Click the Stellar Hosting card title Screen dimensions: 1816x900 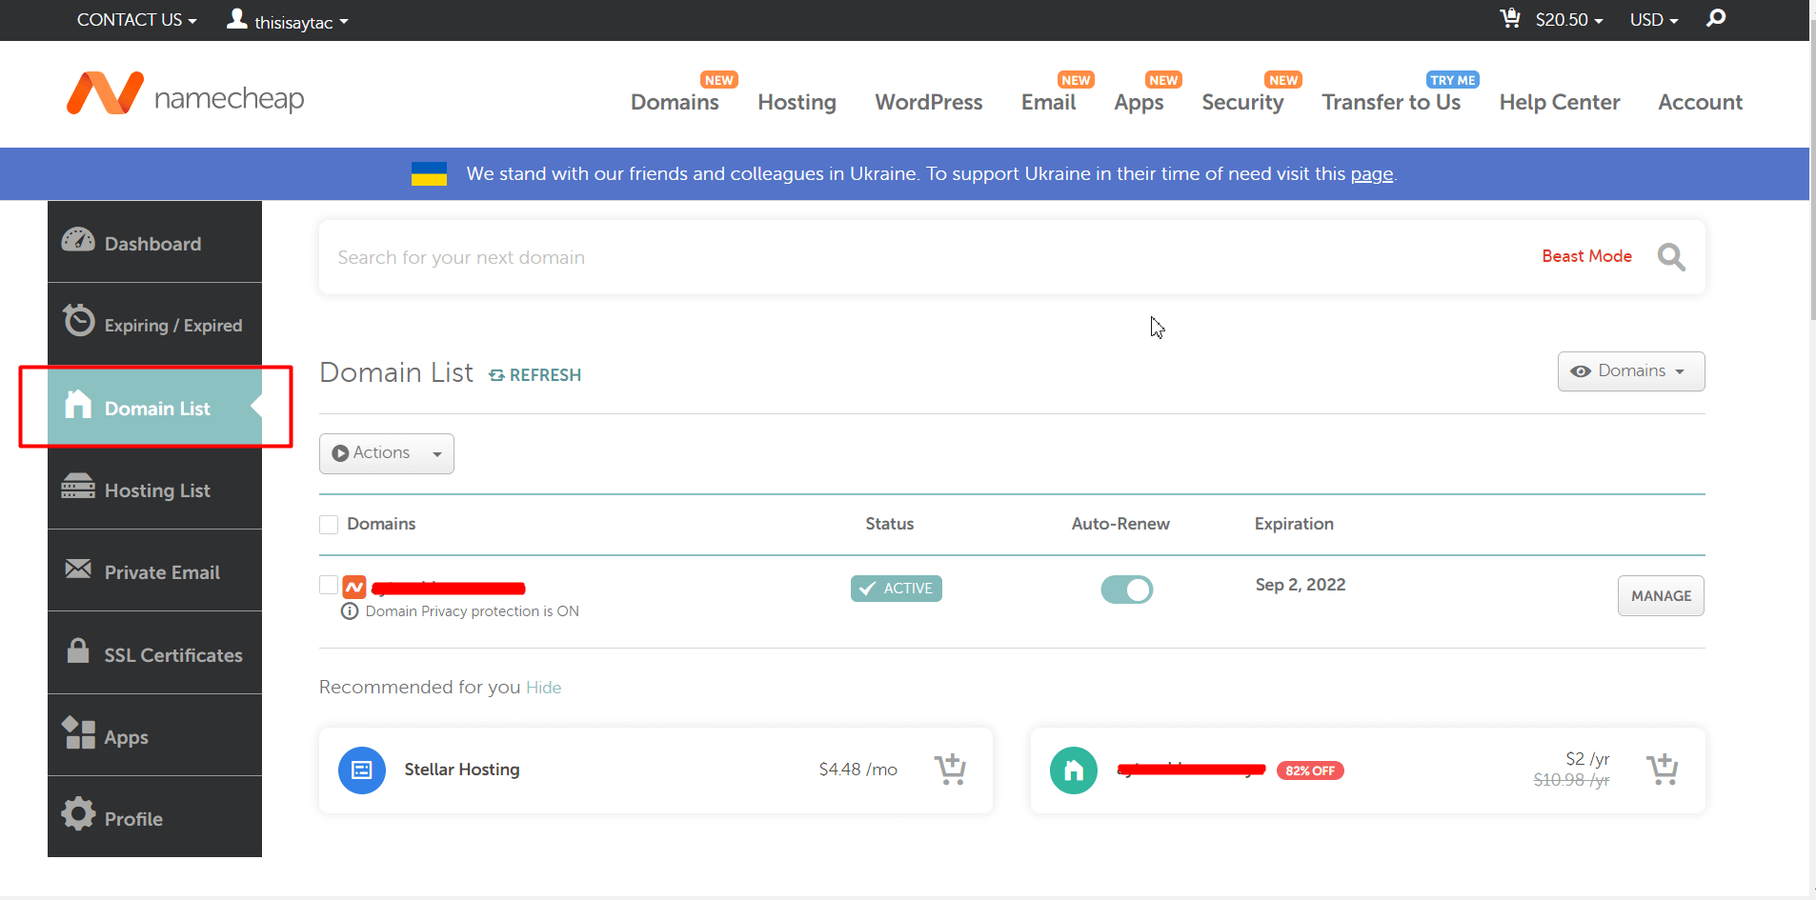tap(462, 770)
